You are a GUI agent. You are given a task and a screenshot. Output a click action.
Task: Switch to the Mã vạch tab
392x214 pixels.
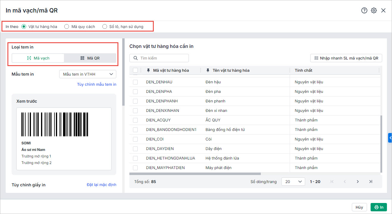(x=38, y=58)
